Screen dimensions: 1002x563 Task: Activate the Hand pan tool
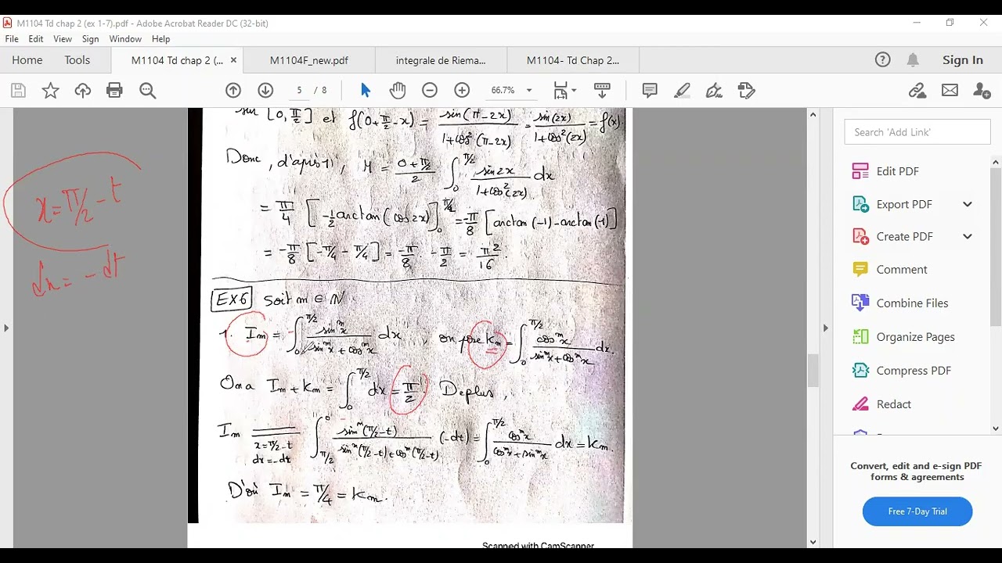click(398, 91)
